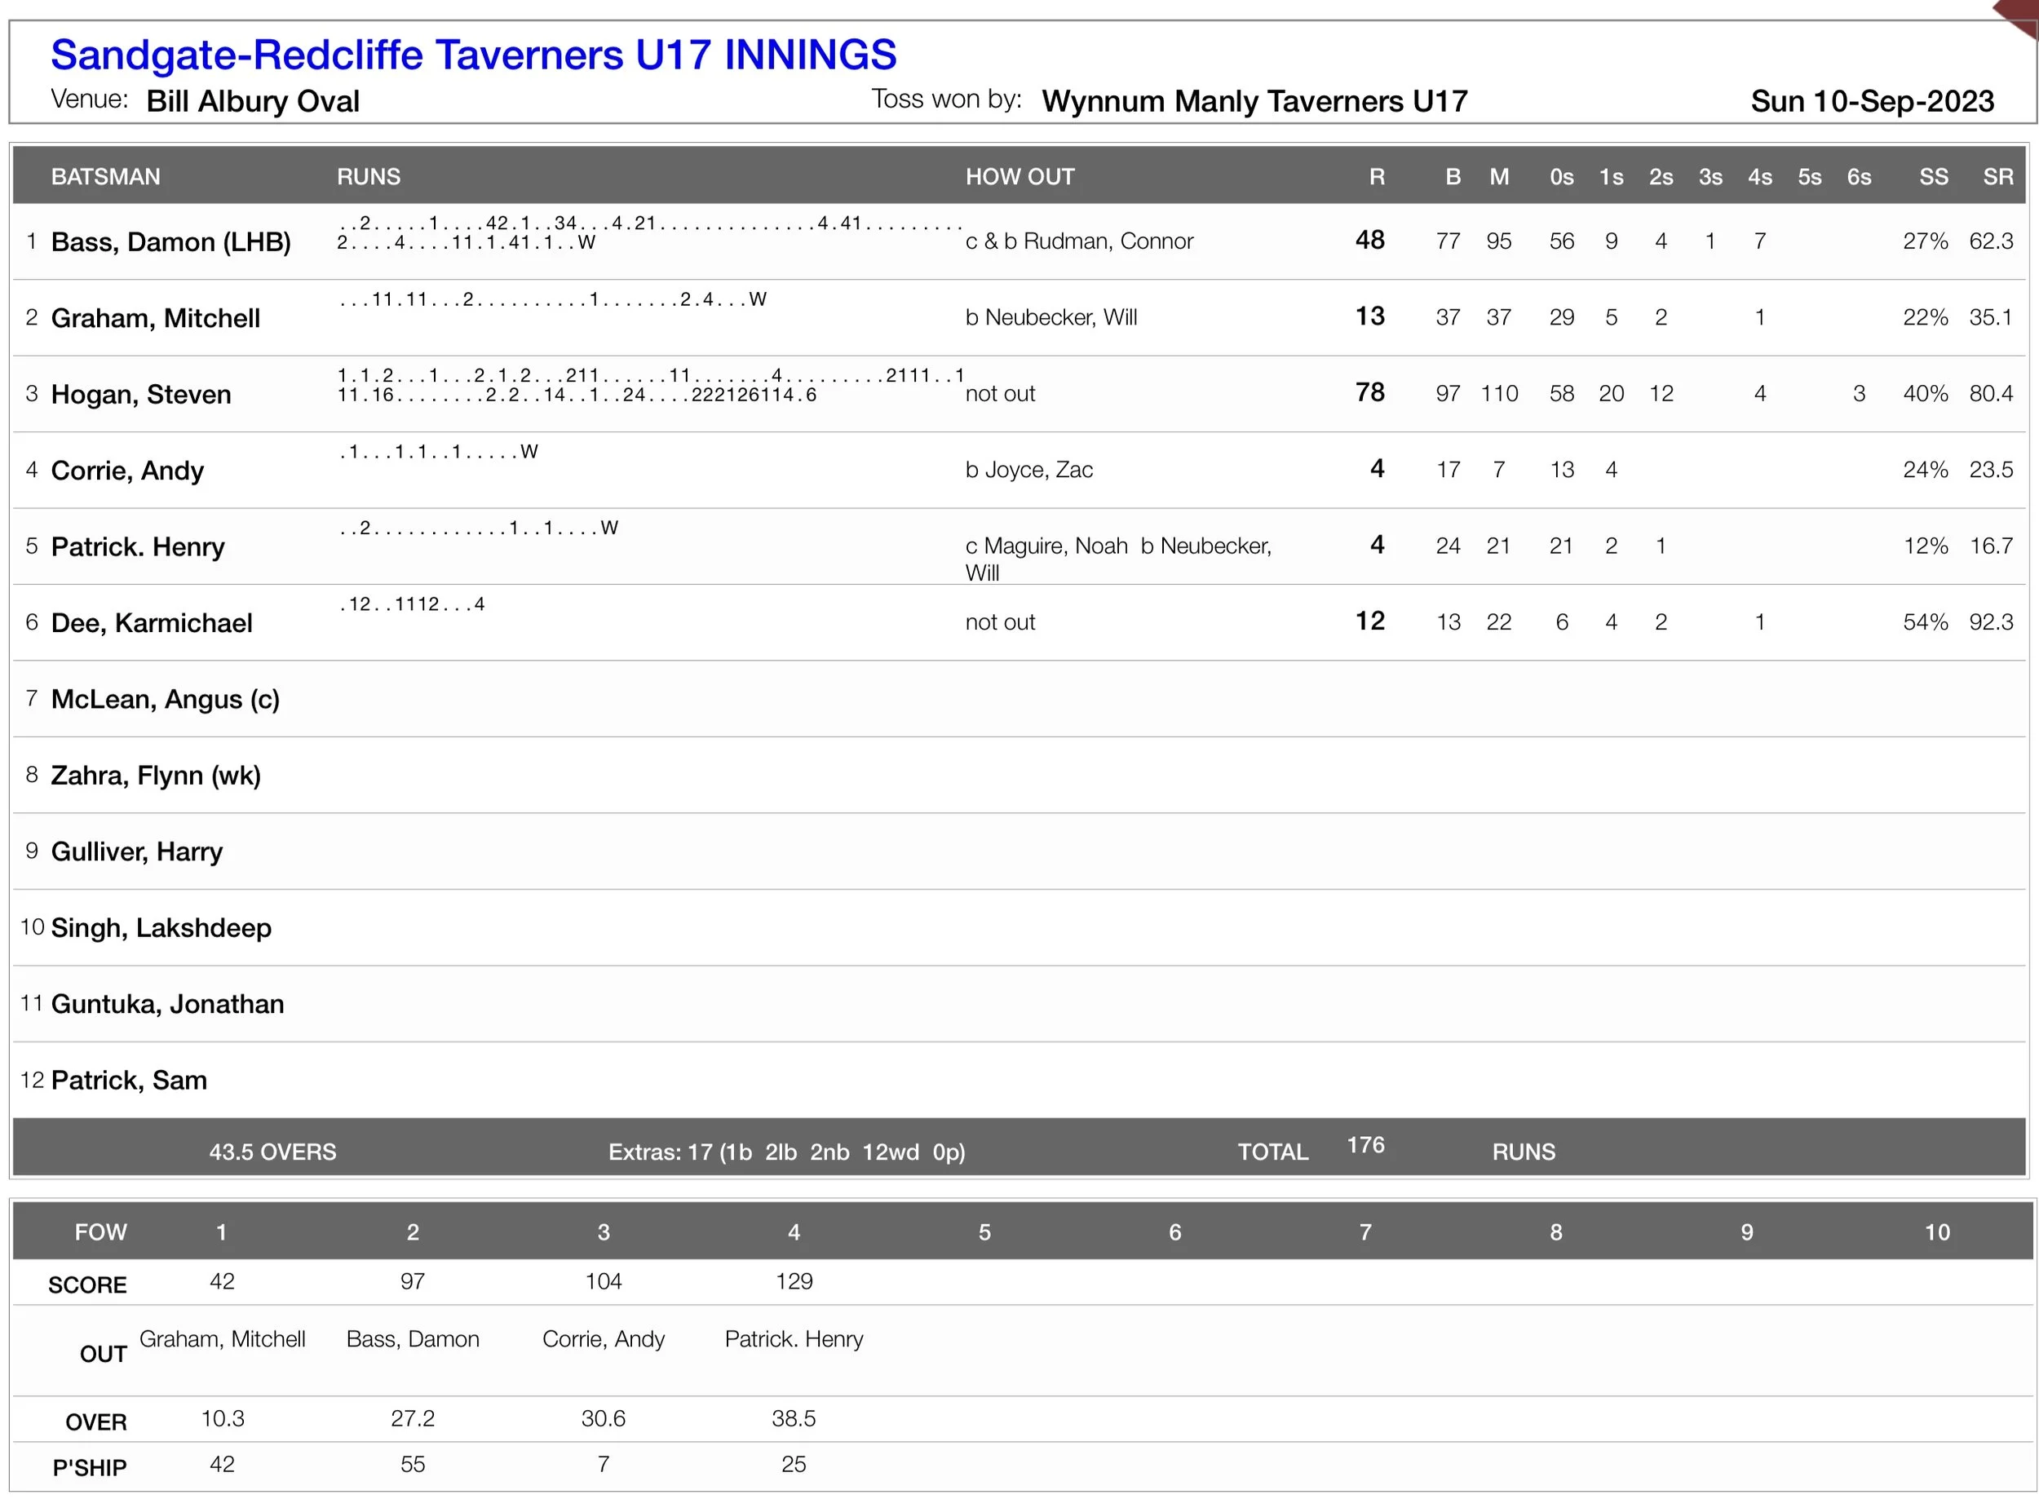2039x1499 pixels.
Task: Click the HOW OUT column header
Action: coord(1019,177)
